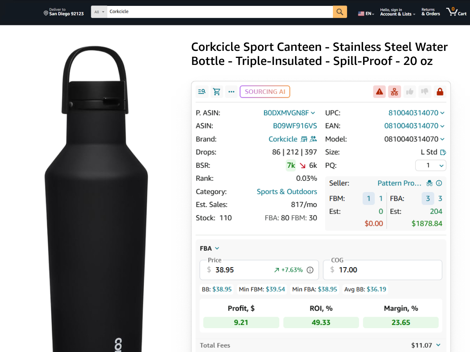Image resolution: width=470 pixels, height=352 pixels.
Task: Click the spy icon next to seller name
Action: [430, 183]
